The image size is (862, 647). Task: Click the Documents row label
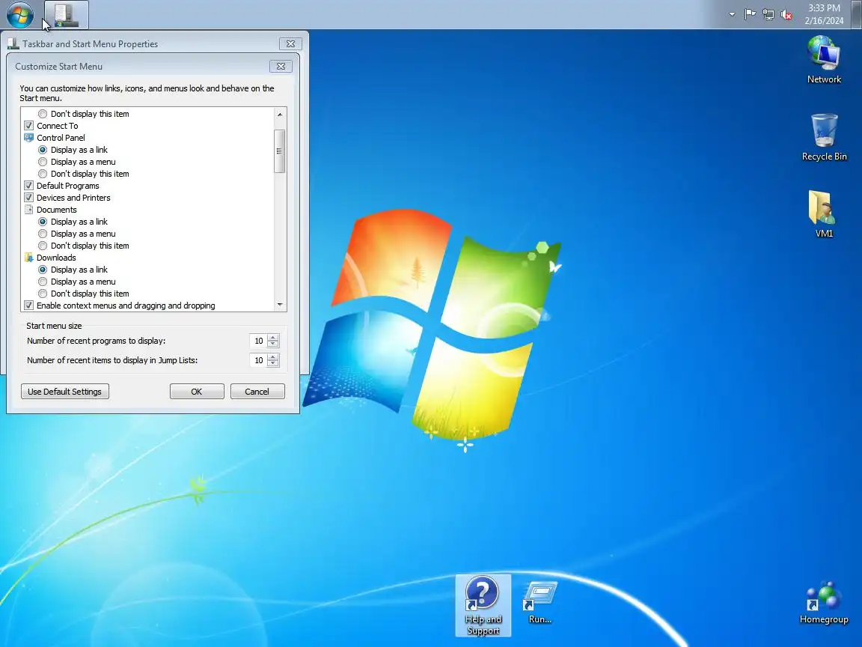point(57,210)
